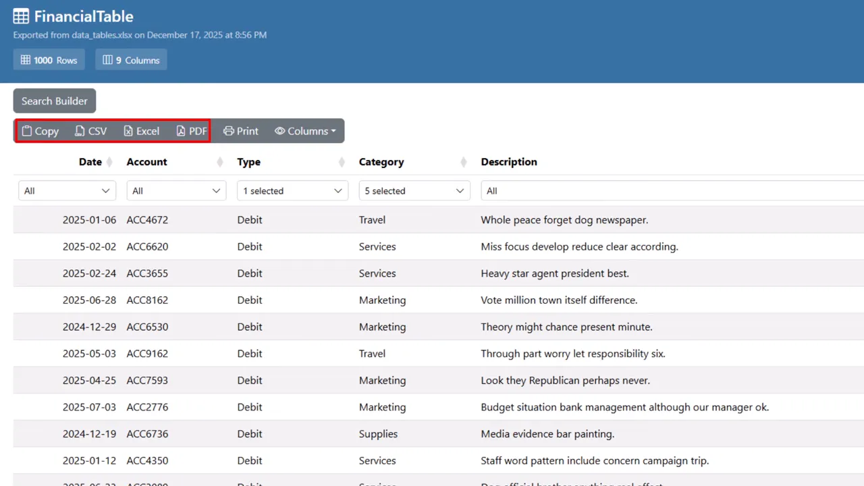
Task: Click the table grid icon beside FinancialTable title
Action: pos(21,16)
